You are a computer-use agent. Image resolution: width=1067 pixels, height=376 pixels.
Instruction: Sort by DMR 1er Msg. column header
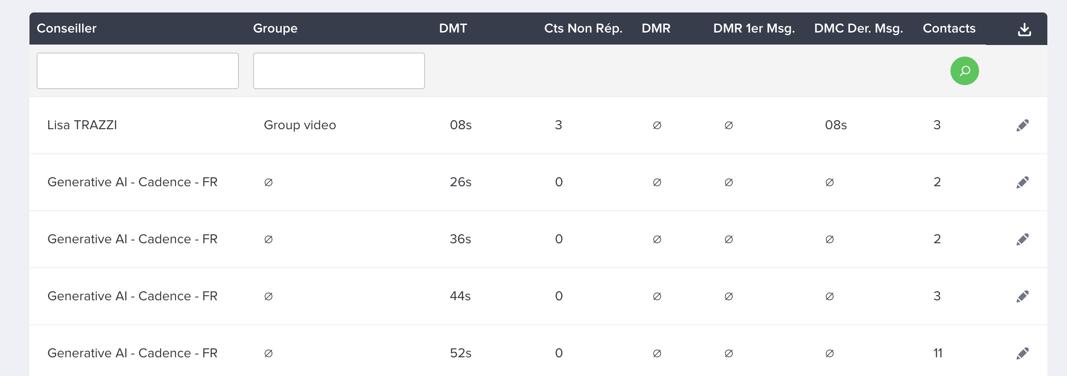point(754,29)
